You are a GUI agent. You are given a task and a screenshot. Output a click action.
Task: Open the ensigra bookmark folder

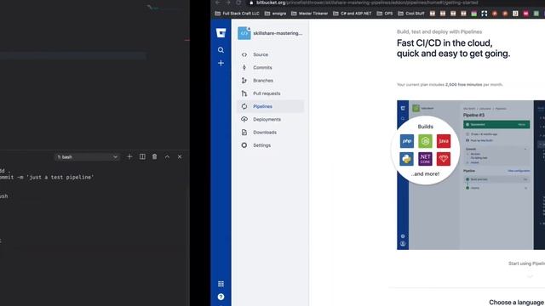pos(275,14)
